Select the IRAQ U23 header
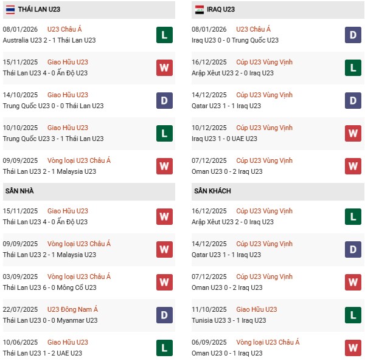 pyautogui.click(x=221, y=9)
